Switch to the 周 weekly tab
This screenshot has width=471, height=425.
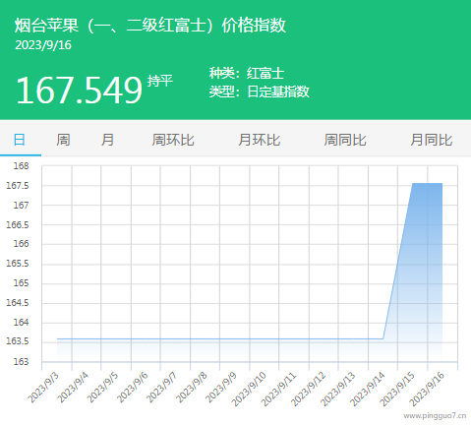(63, 140)
